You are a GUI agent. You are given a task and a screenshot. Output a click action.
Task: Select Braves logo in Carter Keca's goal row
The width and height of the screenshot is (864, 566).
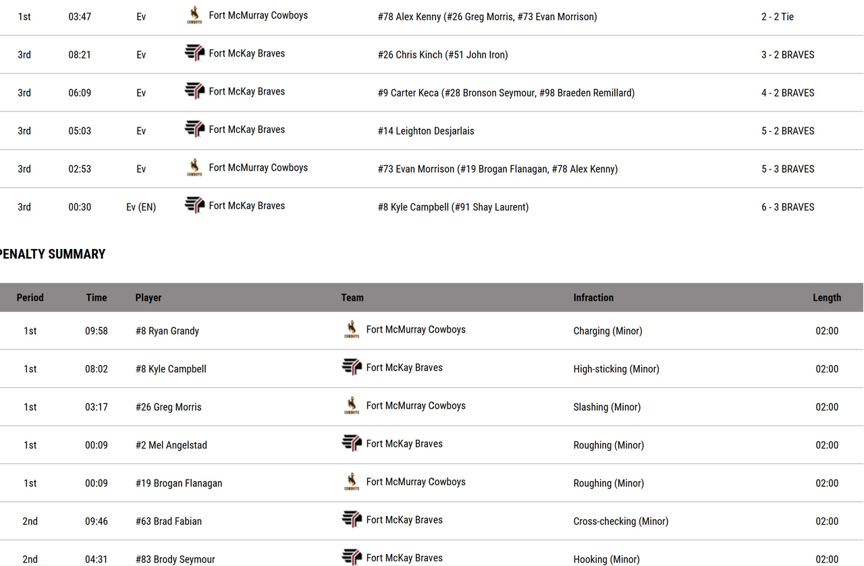tap(194, 91)
